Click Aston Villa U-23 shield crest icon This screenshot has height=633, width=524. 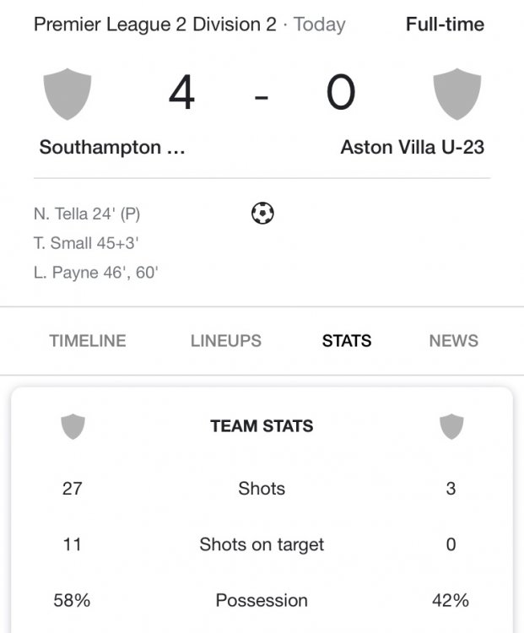(456, 94)
